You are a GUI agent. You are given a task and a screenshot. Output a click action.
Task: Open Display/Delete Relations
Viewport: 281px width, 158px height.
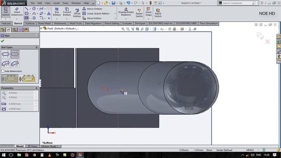[126, 12]
